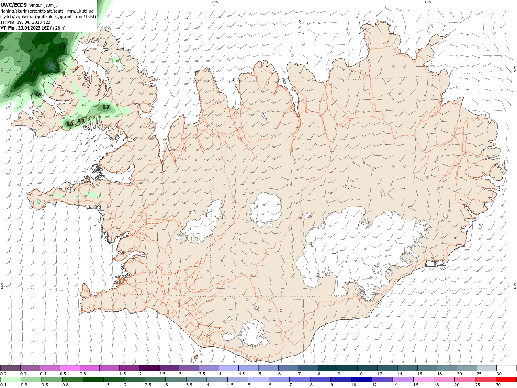Image resolution: width=517 pixels, height=388 pixels.
Task: Click the '30' label in upper legend row
Action: [499, 374]
